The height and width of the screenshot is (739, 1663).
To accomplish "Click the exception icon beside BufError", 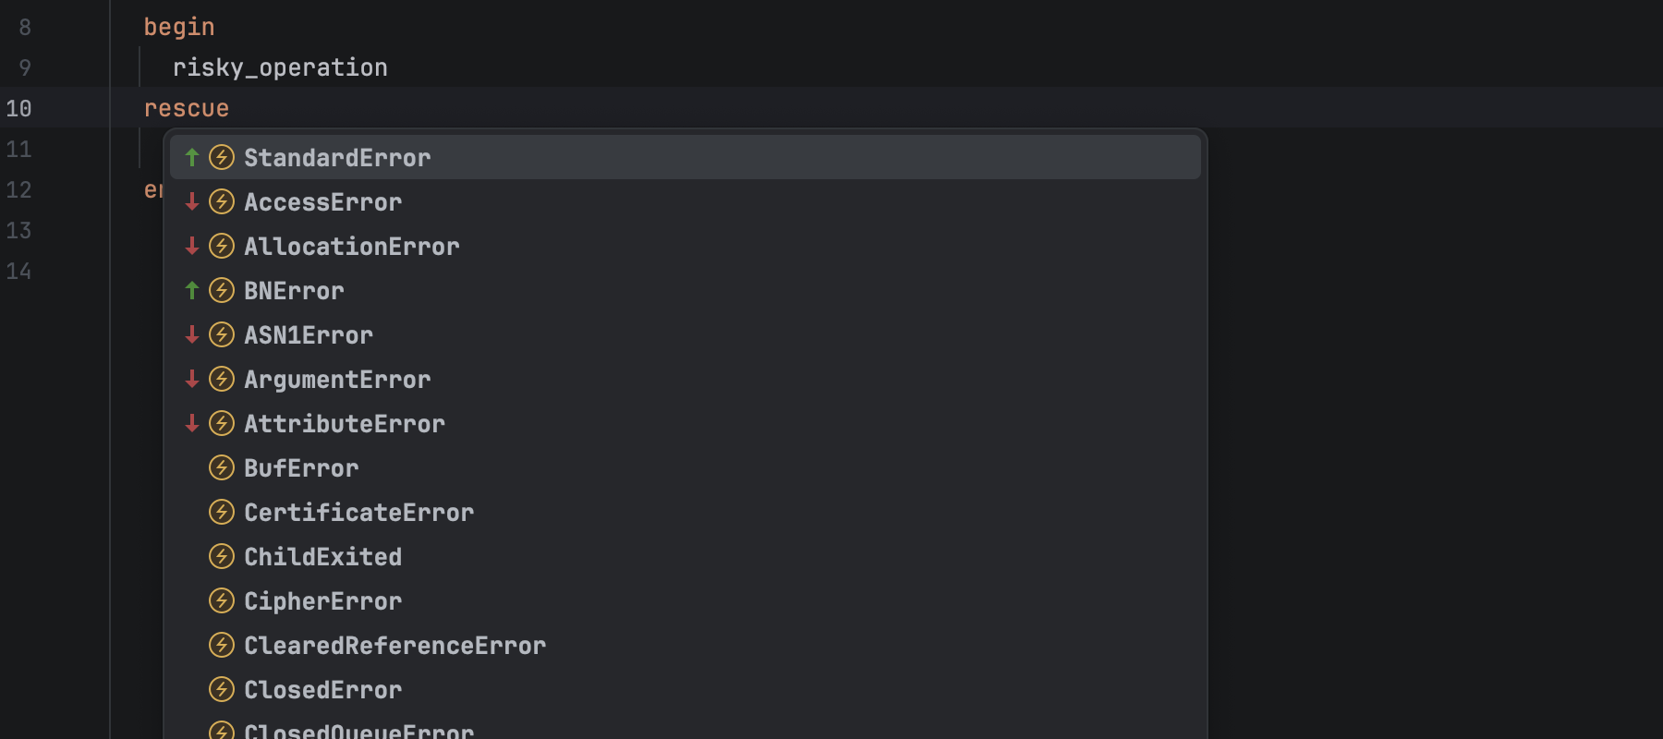I will tap(222, 467).
